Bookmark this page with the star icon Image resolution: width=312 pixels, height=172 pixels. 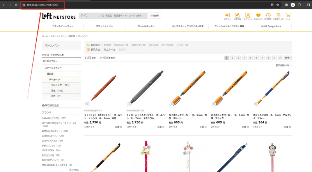[278, 5]
